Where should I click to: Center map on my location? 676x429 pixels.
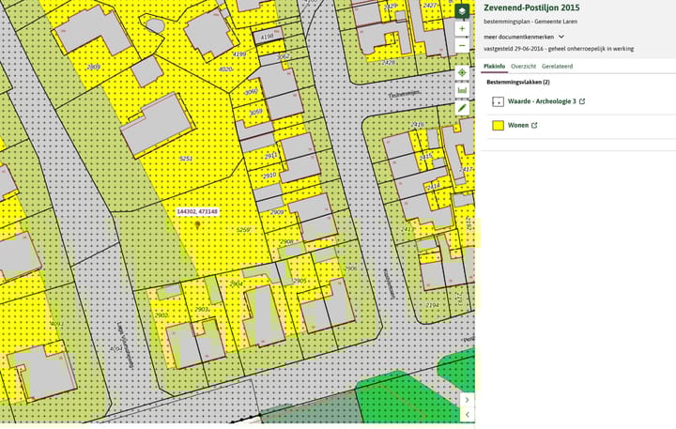[462, 72]
